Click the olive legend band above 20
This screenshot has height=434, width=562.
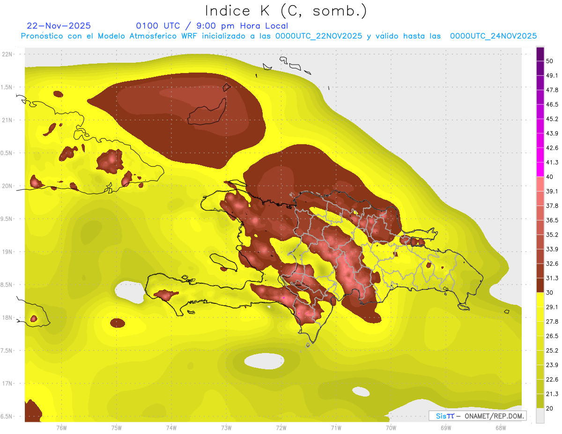(540, 401)
